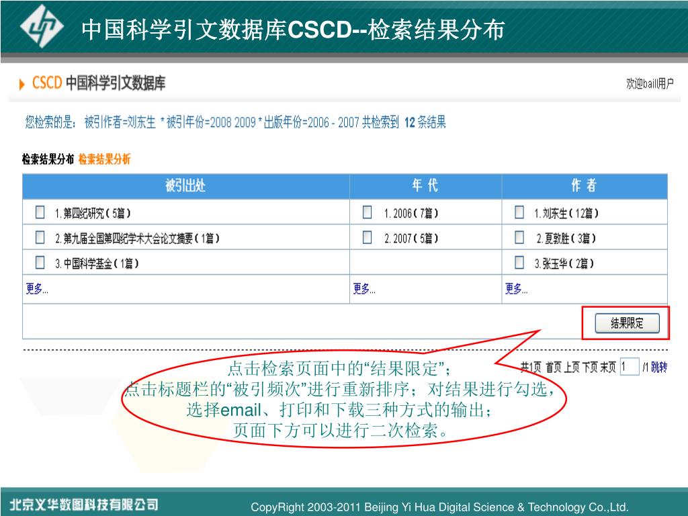Click the diamond logo in header
This screenshot has width=688, height=516.
[x=42, y=26]
